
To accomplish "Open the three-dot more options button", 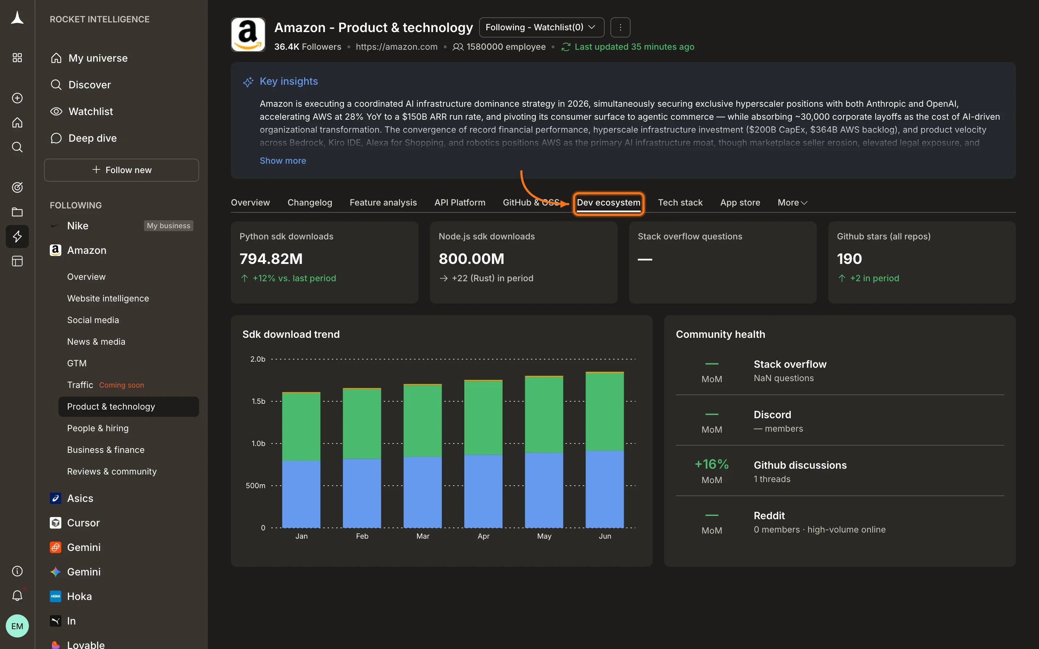I will (x=620, y=27).
